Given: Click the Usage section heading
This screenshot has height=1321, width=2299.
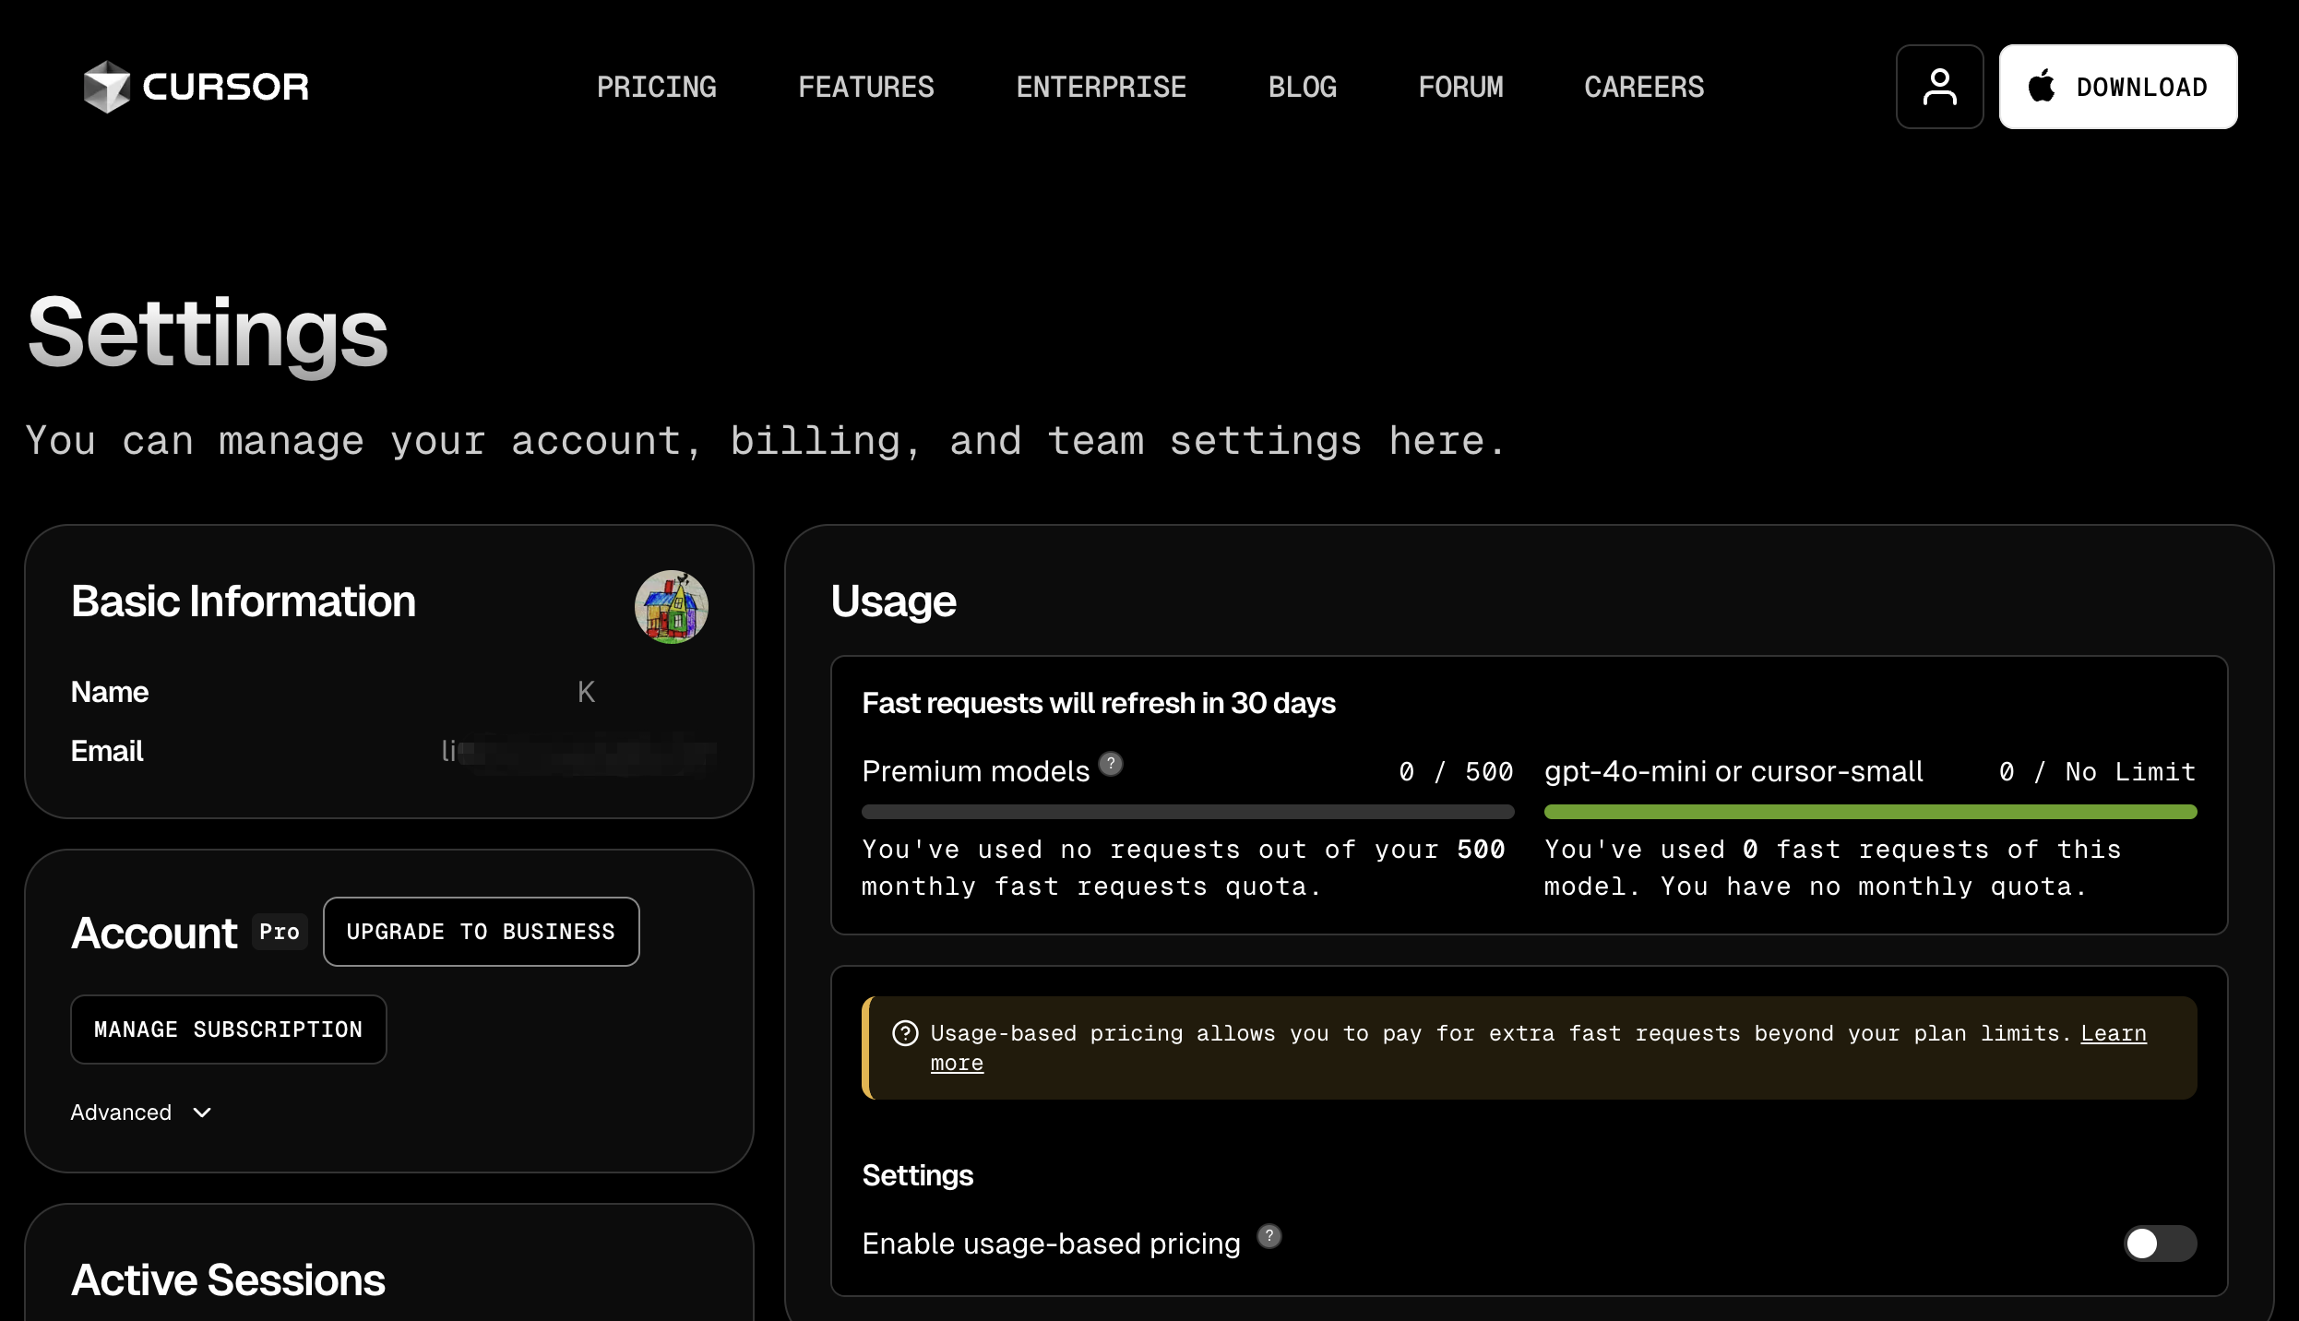Looking at the screenshot, I should click(x=893, y=601).
